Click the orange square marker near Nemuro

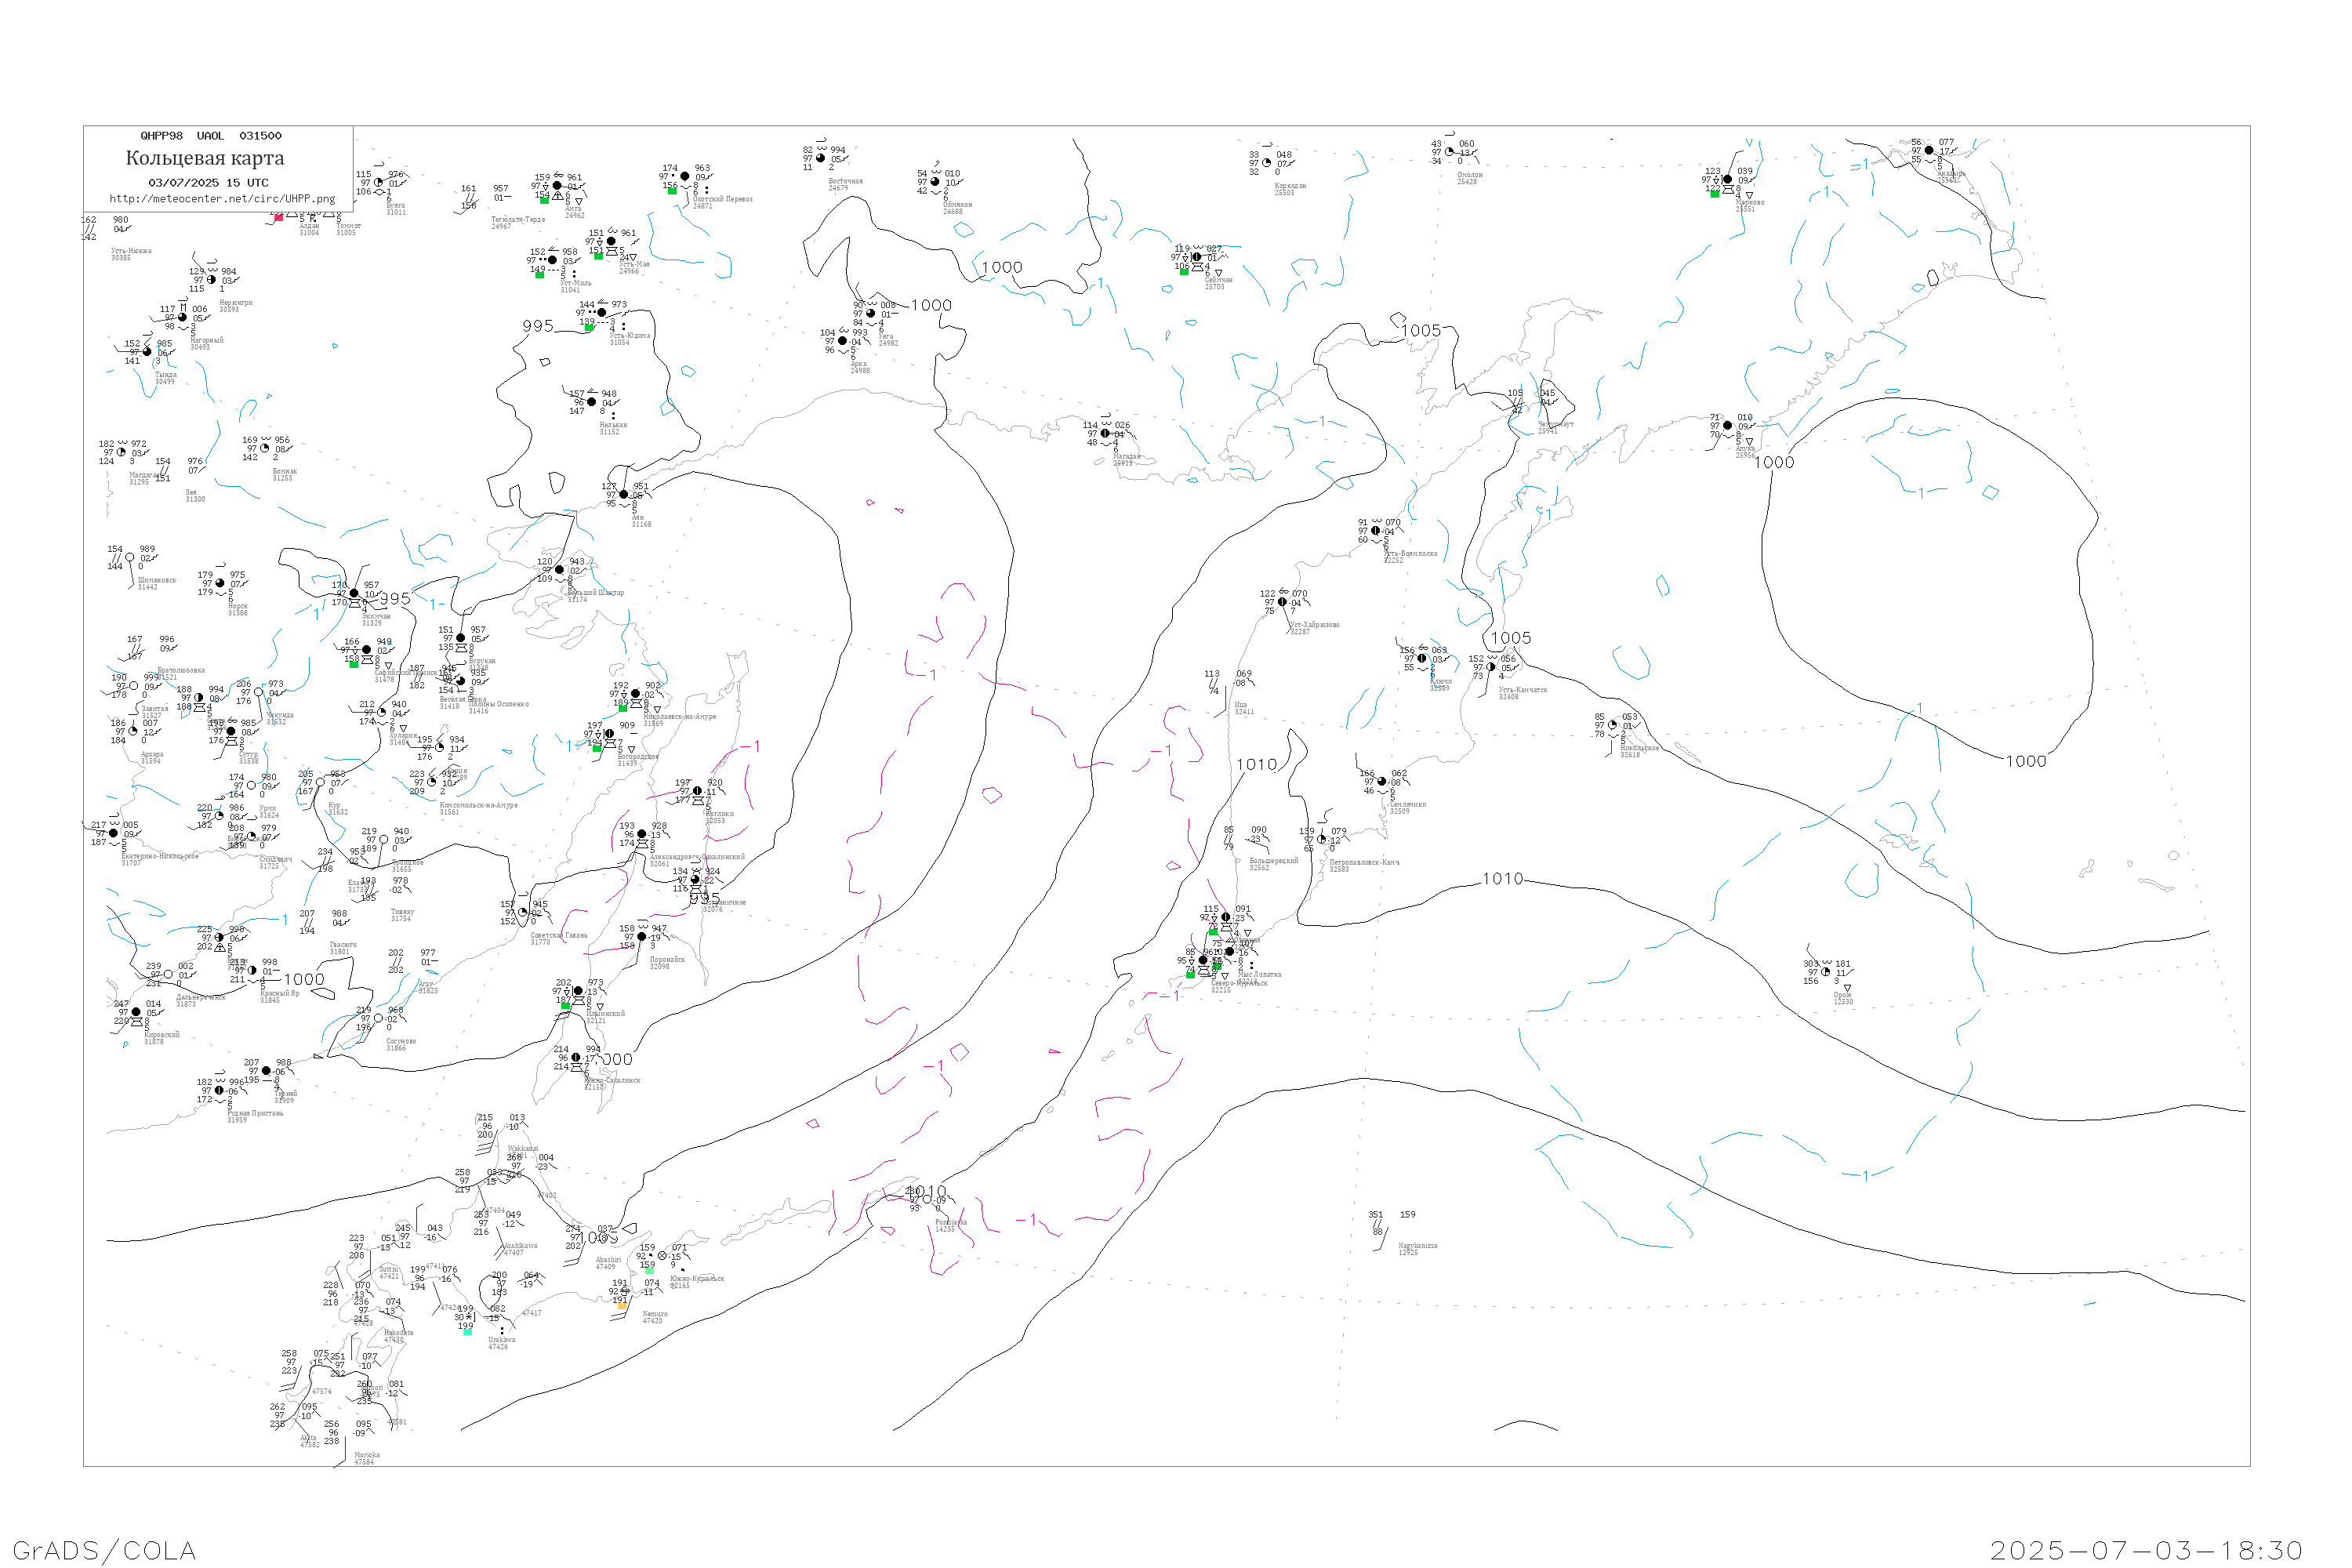[x=622, y=1306]
